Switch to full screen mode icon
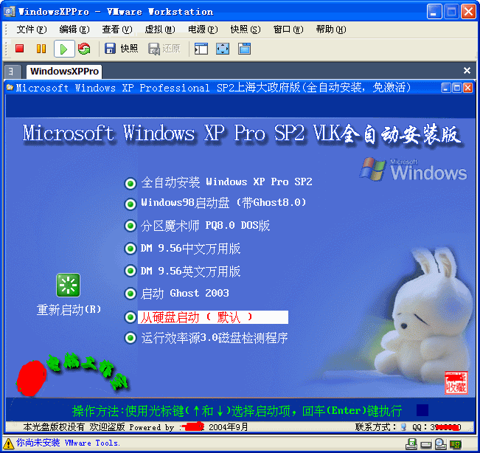This screenshot has width=480, height=453. [223, 49]
